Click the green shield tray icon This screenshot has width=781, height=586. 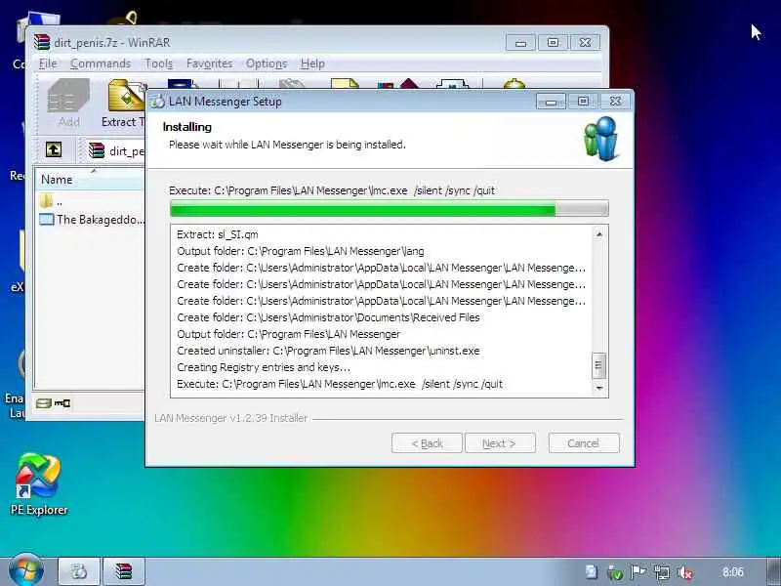point(616,572)
